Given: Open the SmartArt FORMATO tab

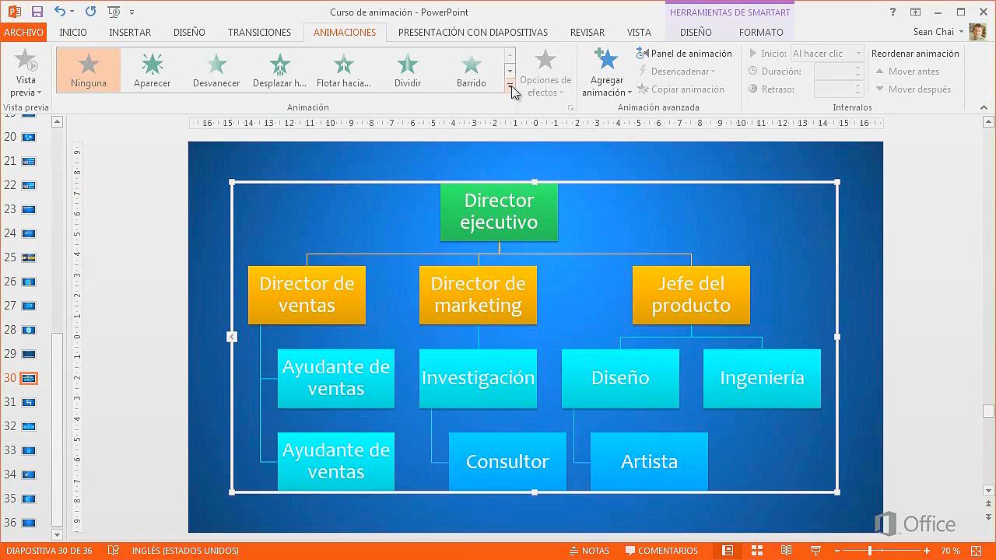Looking at the screenshot, I should click(x=761, y=32).
